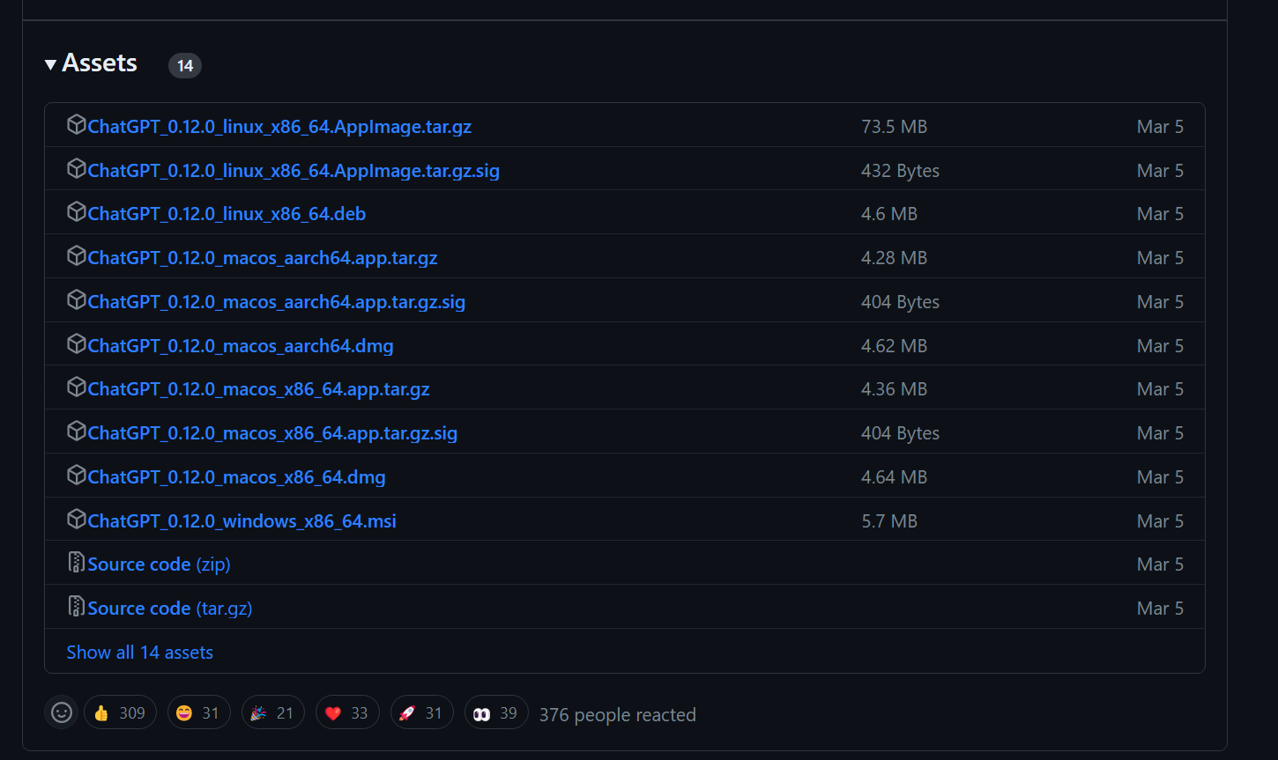Viewport: 1278px width, 760px height.
Task: Click package icon beside macos_aarch64.app.tar.gz
Action: [77, 255]
